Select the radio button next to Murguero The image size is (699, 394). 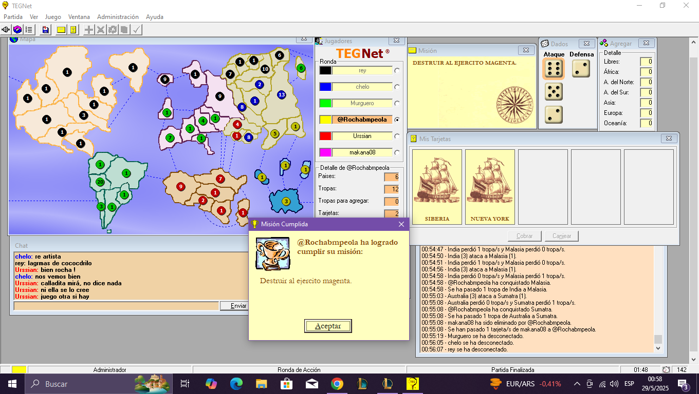pyautogui.click(x=397, y=104)
